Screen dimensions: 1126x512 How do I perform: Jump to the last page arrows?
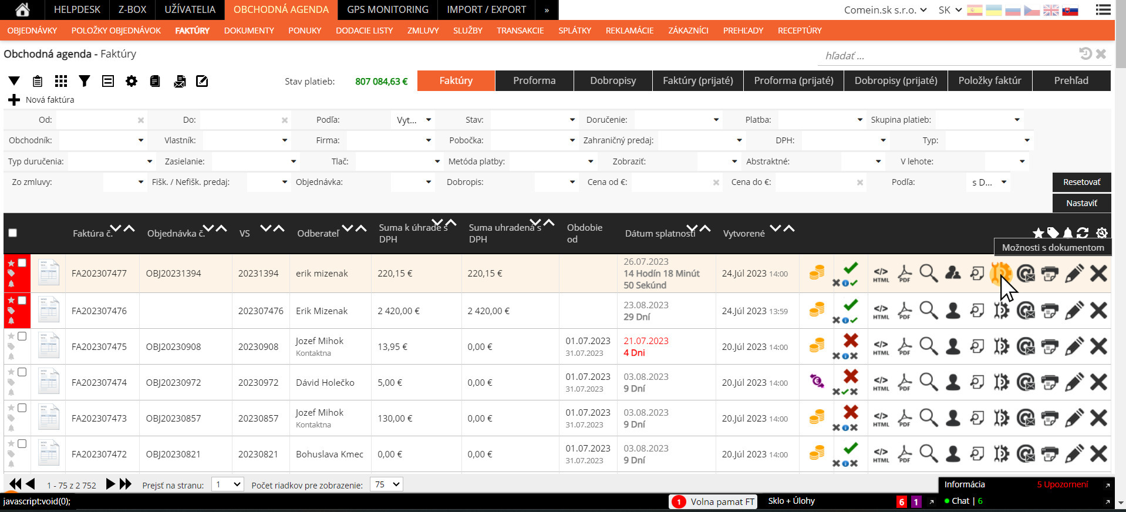pos(126,484)
